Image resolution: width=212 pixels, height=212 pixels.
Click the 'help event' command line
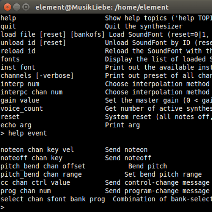(x=23, y=133)
